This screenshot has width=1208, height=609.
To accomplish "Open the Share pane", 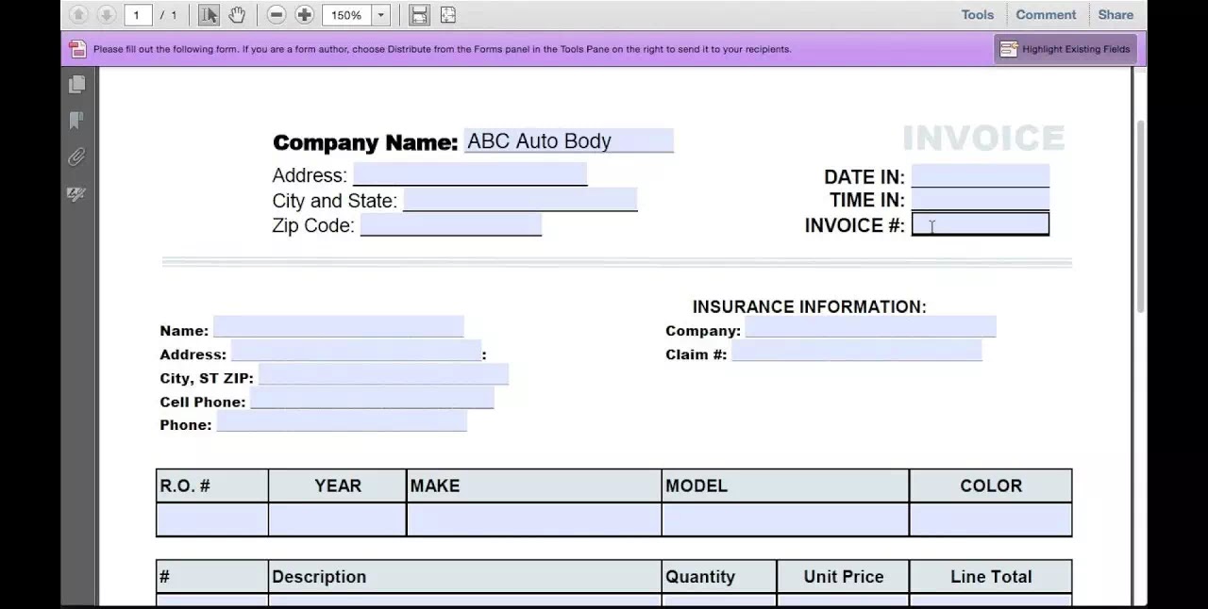I will tap(1116, 15).
